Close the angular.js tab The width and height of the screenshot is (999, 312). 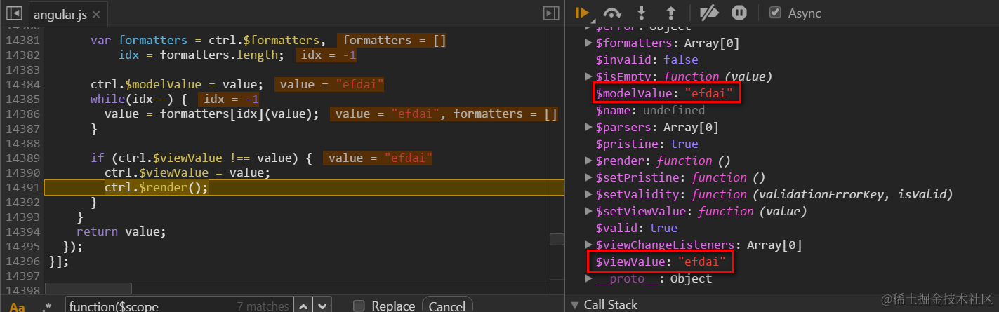(x=95, y=14)
